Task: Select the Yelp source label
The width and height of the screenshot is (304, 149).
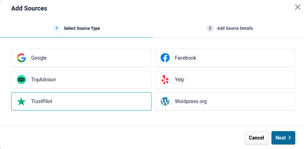Action: 179,80
